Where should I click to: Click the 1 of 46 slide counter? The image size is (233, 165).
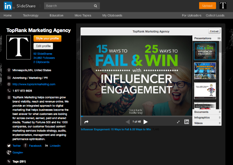pyautogui.click(x=136, y=122)
